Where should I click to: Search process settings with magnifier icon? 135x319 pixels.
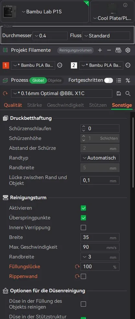(128, 93)
